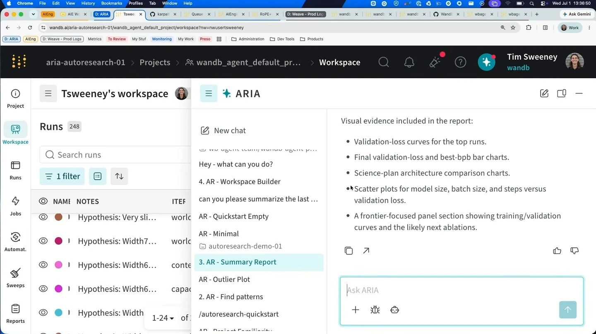The width and height of the screenshot is (596, 334).
Task: Start a New chat in ARIA
Action: tap(223, 130)
